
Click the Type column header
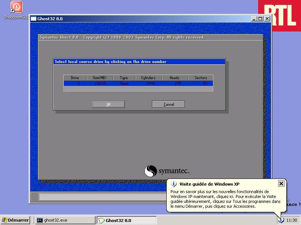pos(124,78)
